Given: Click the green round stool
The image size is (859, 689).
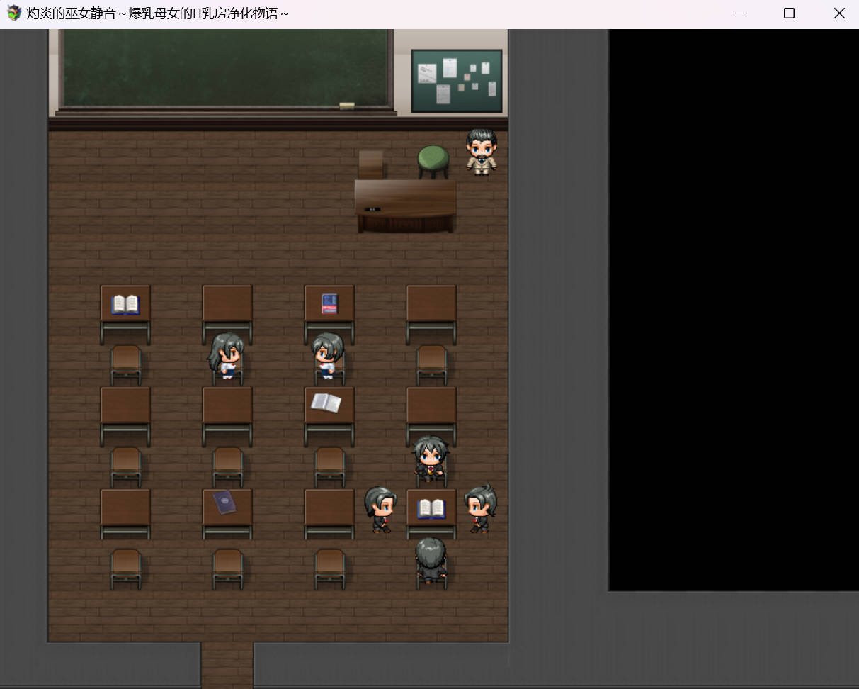Looking at the screenshot, I should [433, 161].
